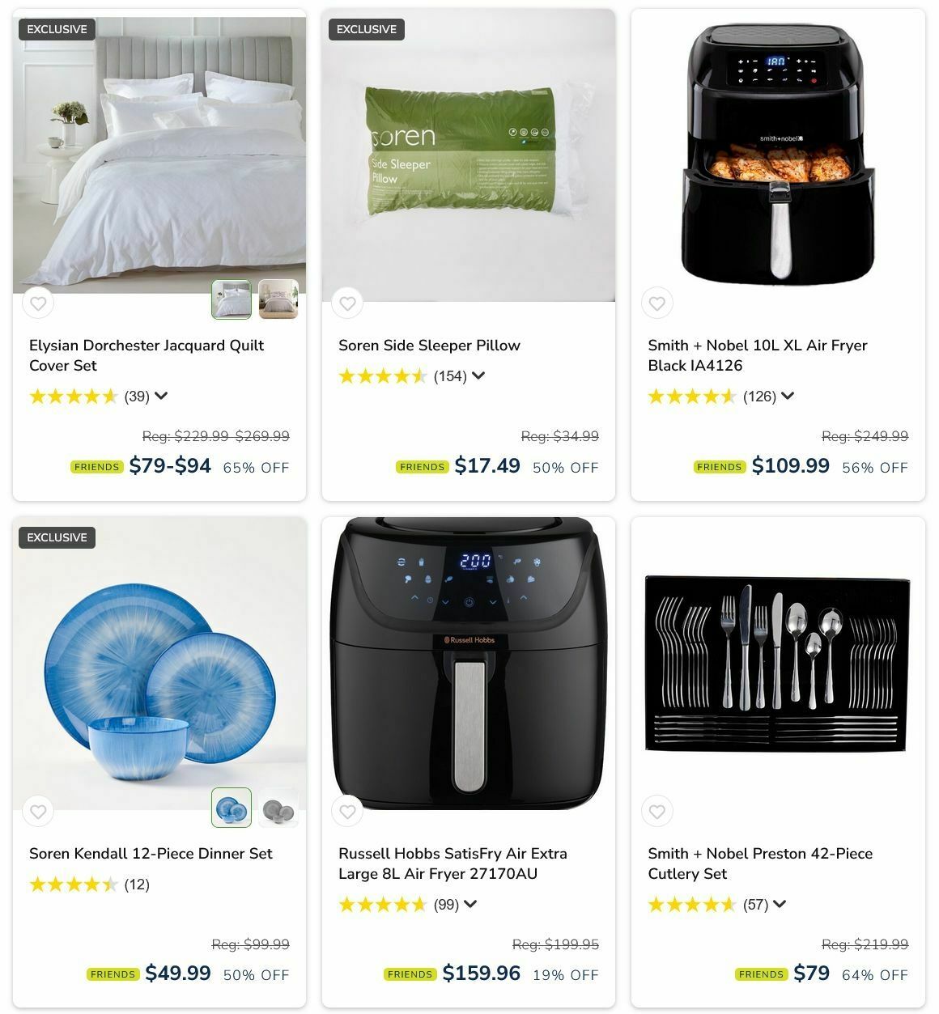The width and height of the screenshot is (939, 1014).
Task: Favorite the Soren Side Sleeper Pillow
Action: (347, 303)
